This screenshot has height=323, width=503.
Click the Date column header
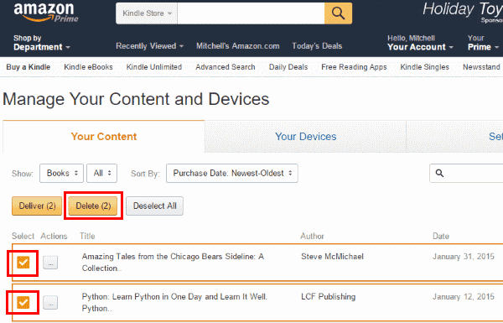441,236
